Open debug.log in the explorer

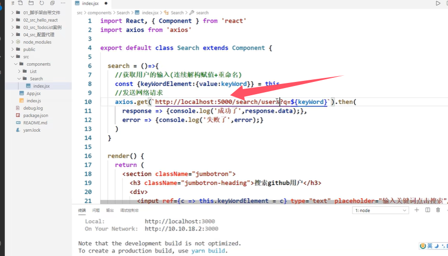[33, 108]
